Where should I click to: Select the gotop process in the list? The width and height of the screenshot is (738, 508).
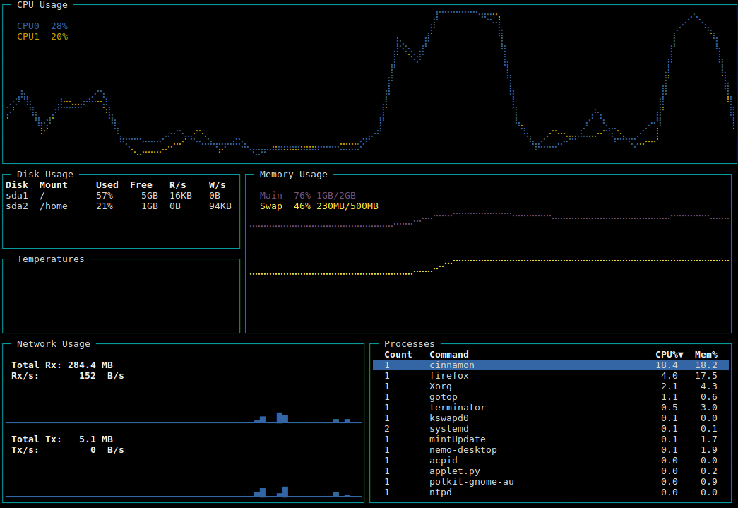444,397
